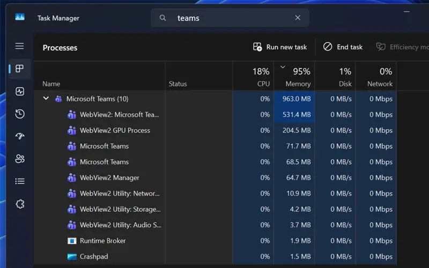Click the 1.5 MB memory cell

pyautogui.click(x=294, y=257)
